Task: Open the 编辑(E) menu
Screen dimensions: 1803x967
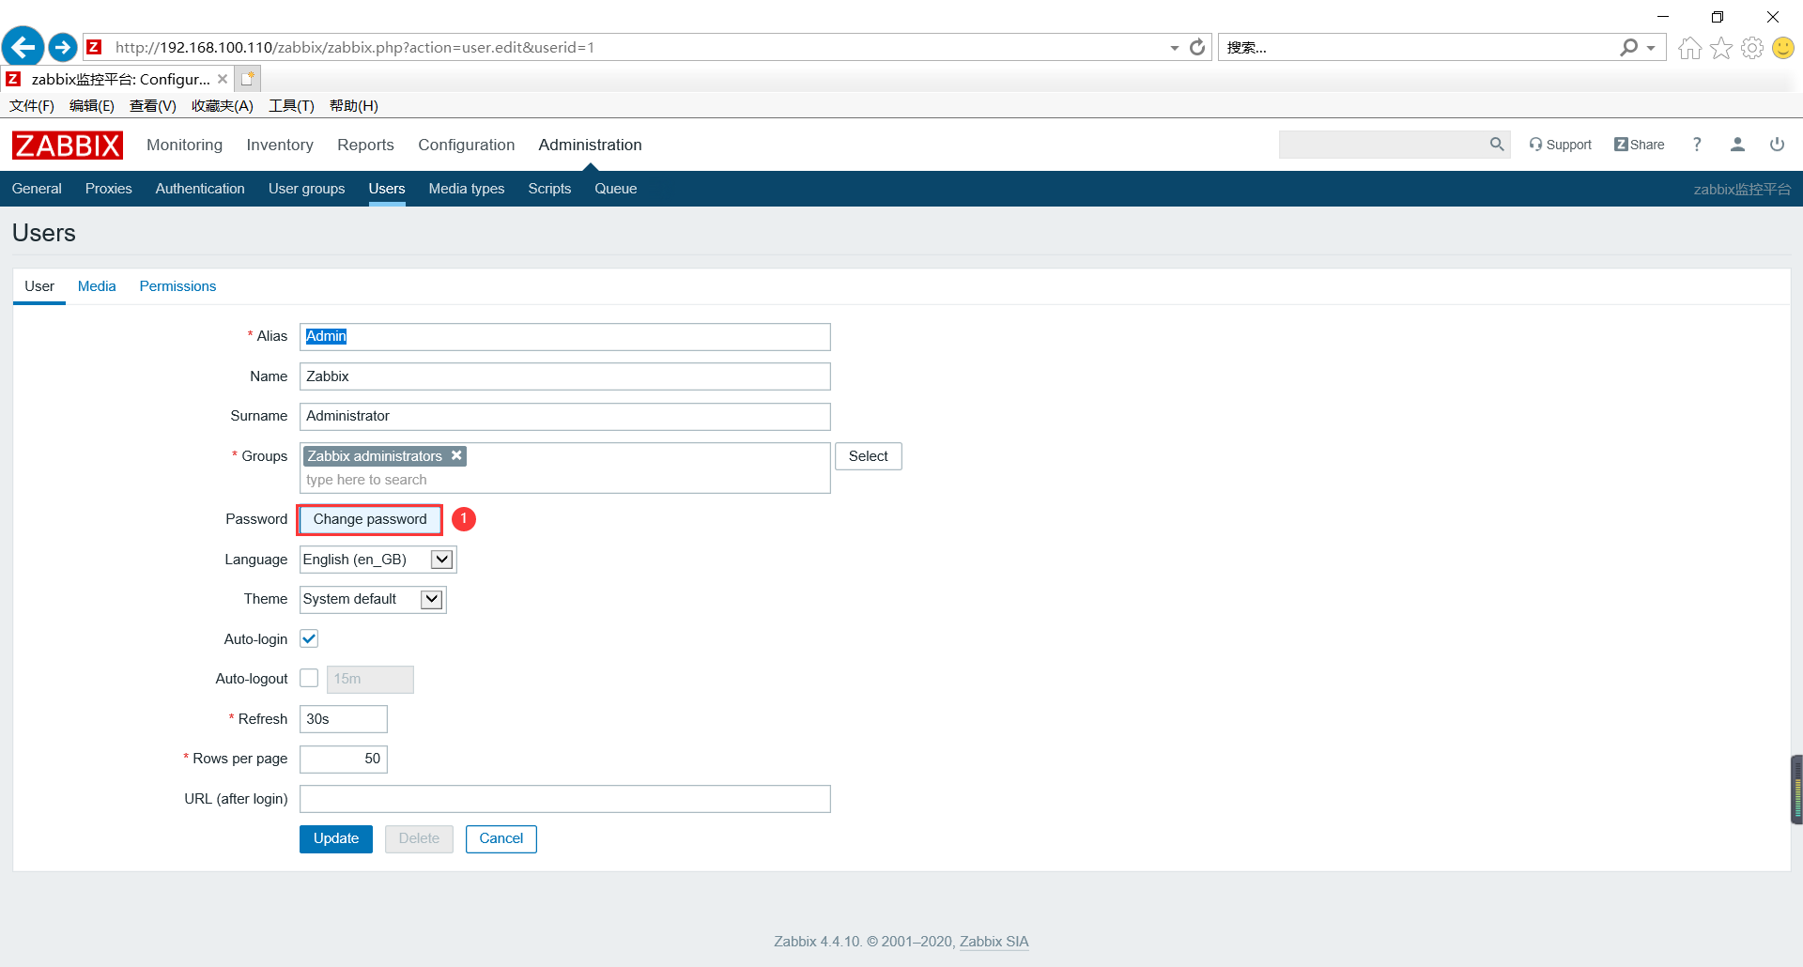Action: [92, 106]
